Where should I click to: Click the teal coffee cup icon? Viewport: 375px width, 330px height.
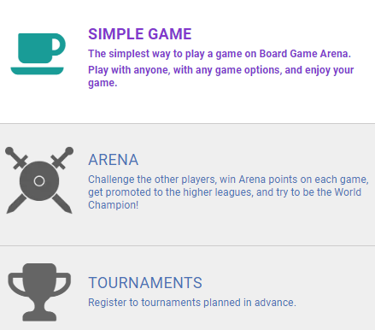click(x=38, y=54)
